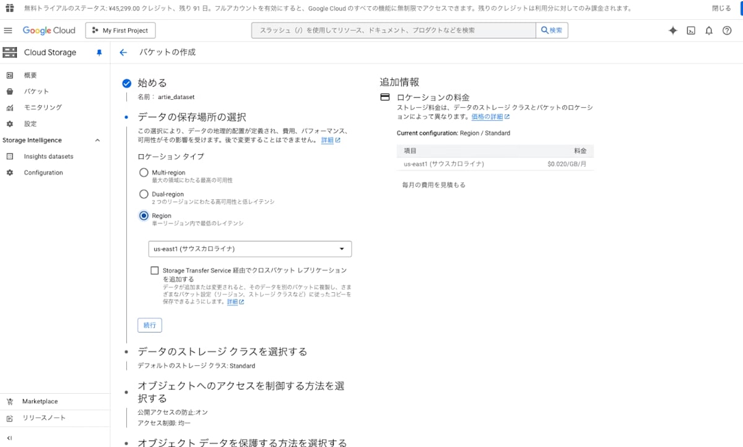
Task: Click the 追加情報 heading
Action: [399, 82]
